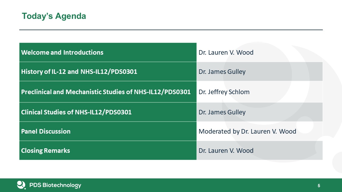This screenshot has height=192, width=342.
Task: Select the Dr. Jeffrey Schlom speaker cell
Action: point(224,92)
